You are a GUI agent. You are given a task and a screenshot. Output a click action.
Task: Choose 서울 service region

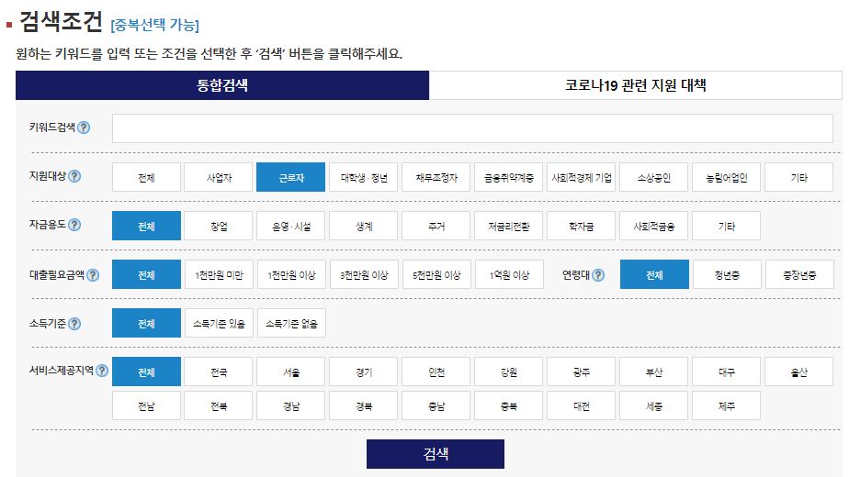(291, 372)
